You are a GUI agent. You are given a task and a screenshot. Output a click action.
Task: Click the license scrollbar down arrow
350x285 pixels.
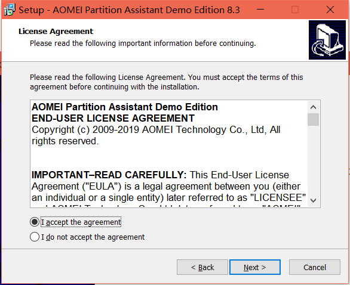[313, 200]
